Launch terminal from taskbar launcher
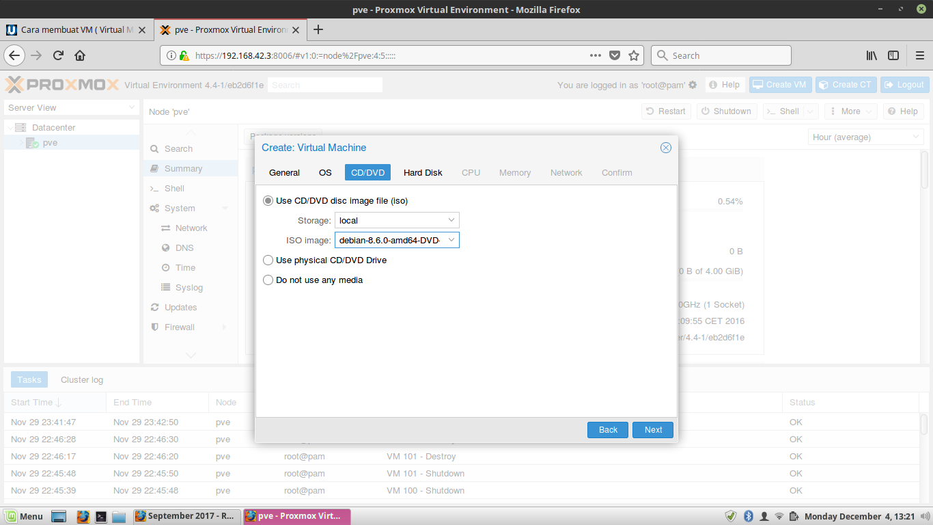The width and height of the screenshot is (933, 525). 100,516
